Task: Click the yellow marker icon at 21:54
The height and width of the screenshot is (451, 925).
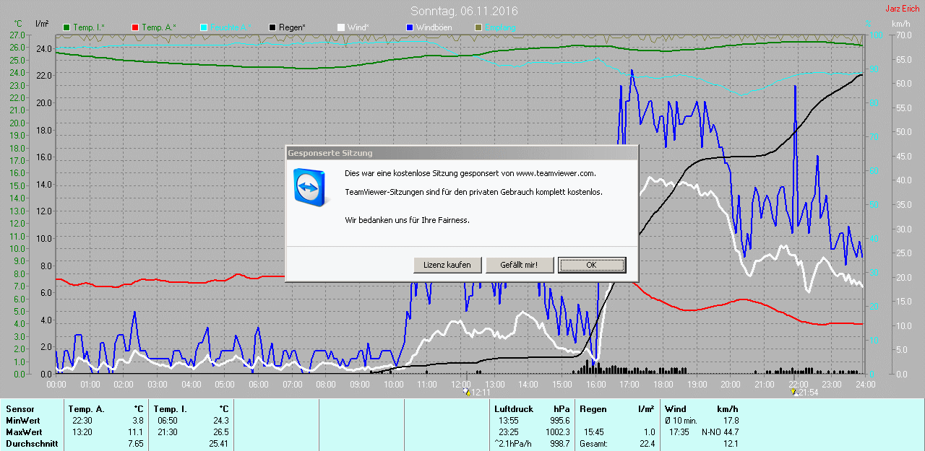Action: click(795, 392)
